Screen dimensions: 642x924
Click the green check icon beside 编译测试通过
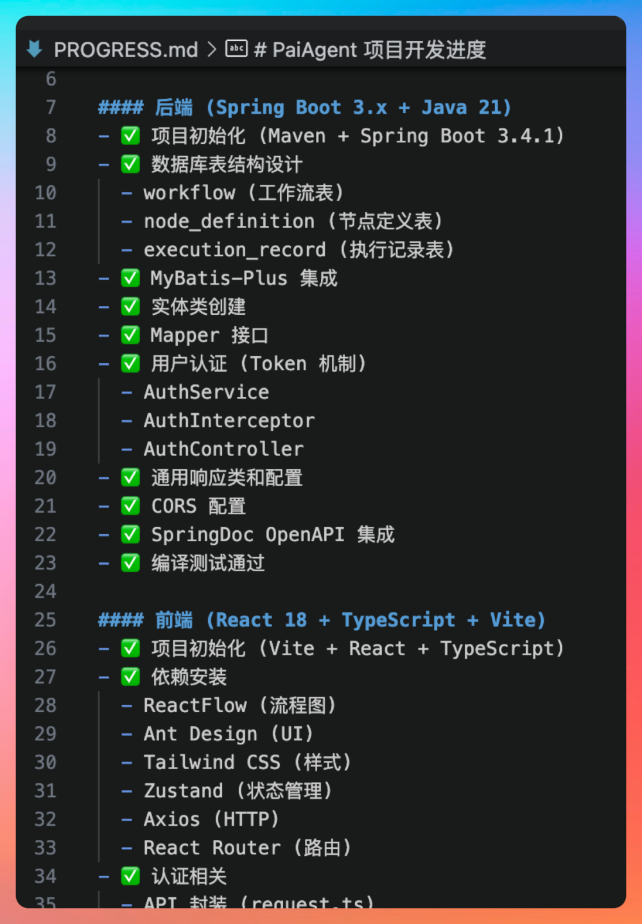pyautogui.click(x=130, y=563)
